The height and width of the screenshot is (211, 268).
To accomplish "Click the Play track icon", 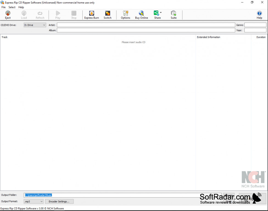I will tap(58, 15).
